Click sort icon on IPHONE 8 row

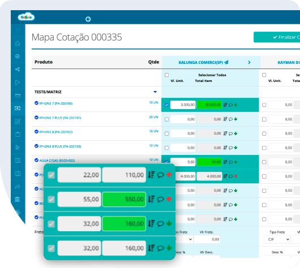pos(225,133)
